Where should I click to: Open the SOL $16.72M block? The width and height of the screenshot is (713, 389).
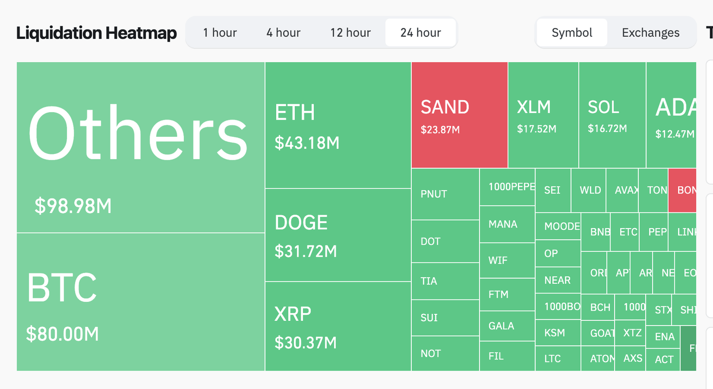612,115
